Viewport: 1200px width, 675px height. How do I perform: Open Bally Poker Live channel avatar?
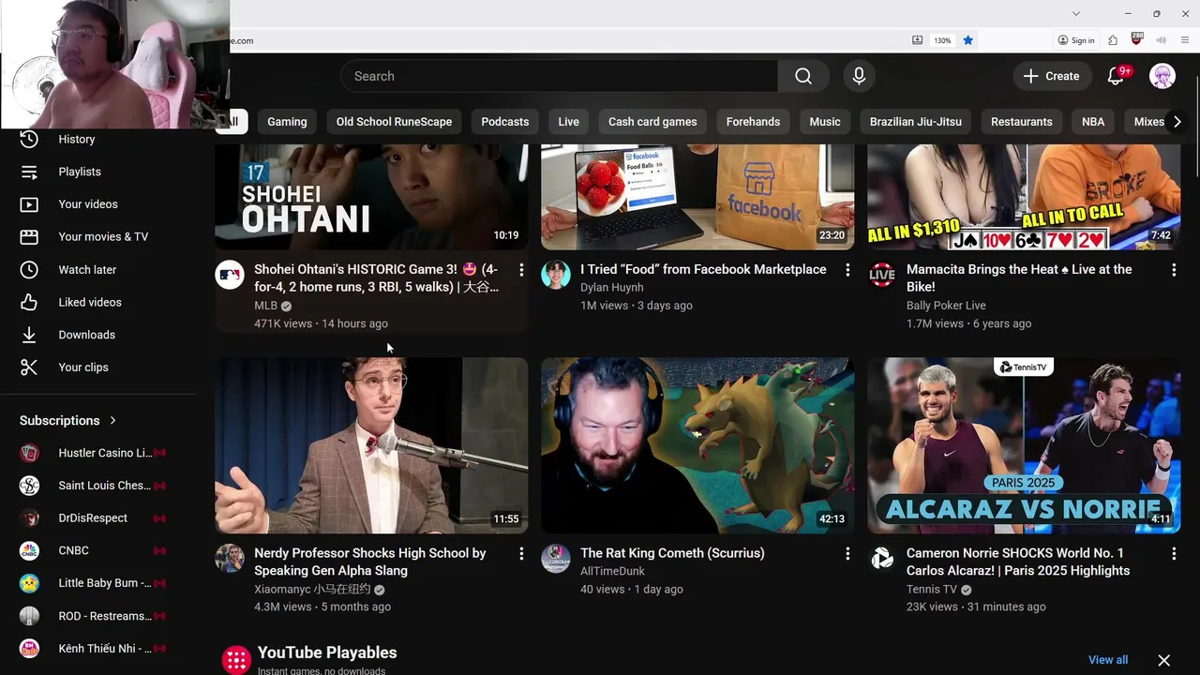(882, 275)
